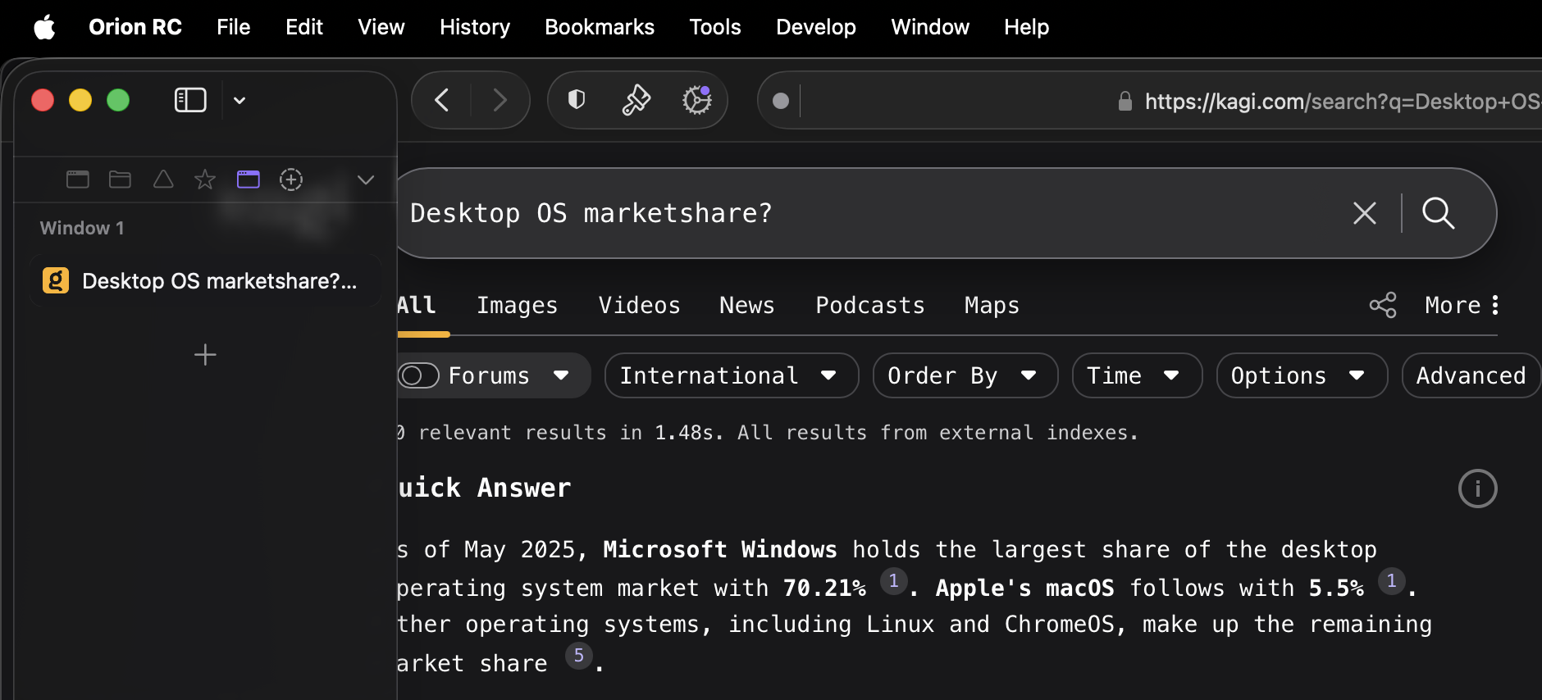Expand the Order By dropdown
Image resolution: width=1542 pixels, height=700 pixels.
click(965, 375)
